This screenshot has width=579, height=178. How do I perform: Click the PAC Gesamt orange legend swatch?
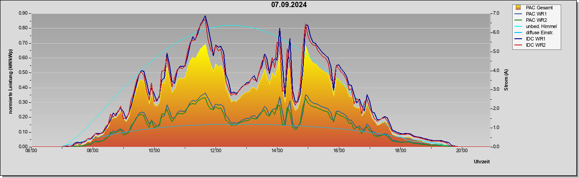pyautogui.click(x=518, y=8)
